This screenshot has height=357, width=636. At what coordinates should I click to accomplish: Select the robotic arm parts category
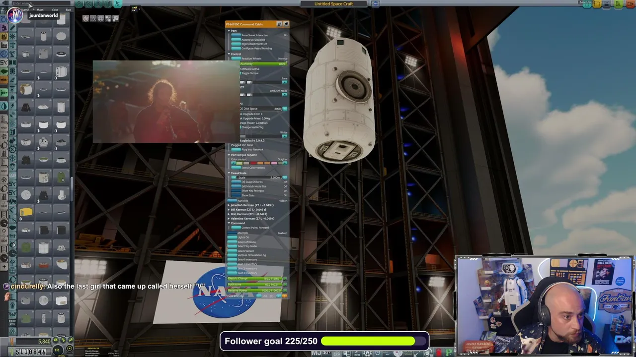click(x=12, y=54)
